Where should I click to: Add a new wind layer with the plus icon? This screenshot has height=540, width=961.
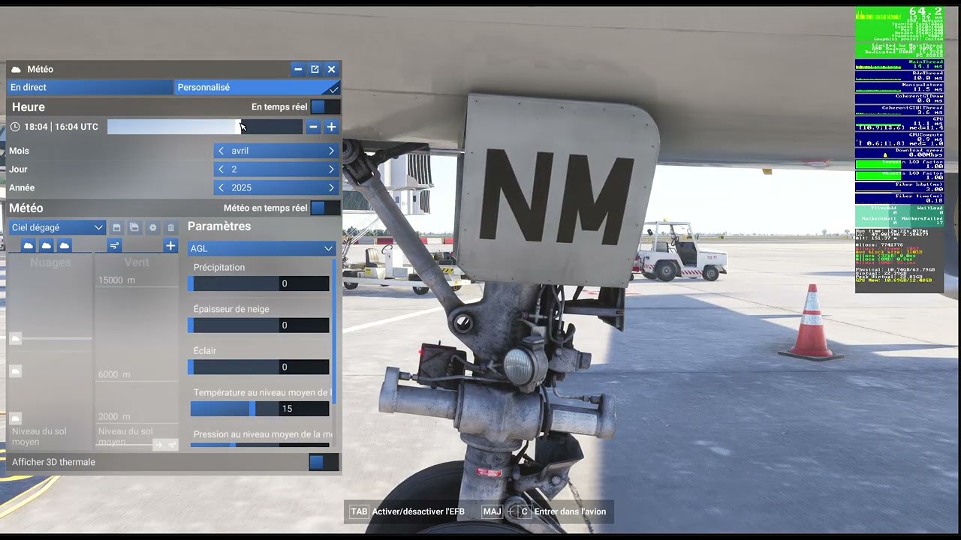pyautogui.click(x=170, y=245)
